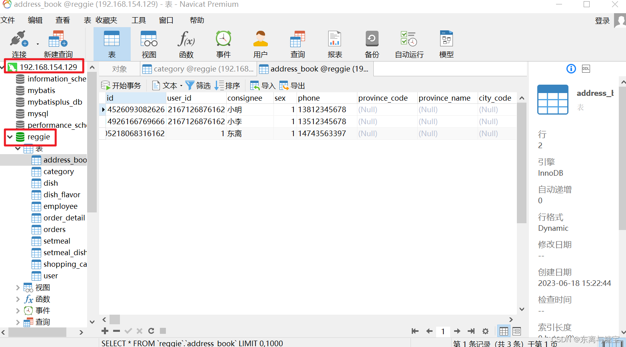Click Begin Transaction (开始事务)
This screenshot has height=347, width=626.
click(121, 85)
